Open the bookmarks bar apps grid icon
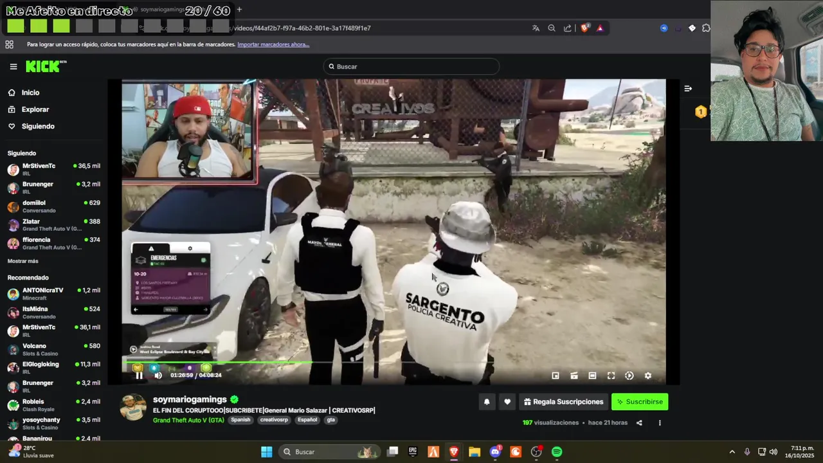 [9, 44]
